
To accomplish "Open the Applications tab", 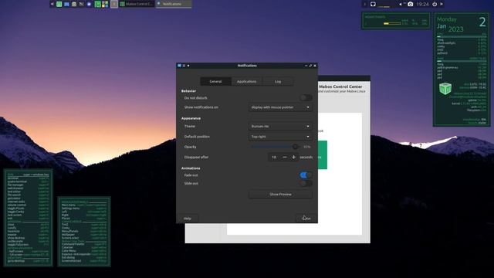I will pos(247,81).
